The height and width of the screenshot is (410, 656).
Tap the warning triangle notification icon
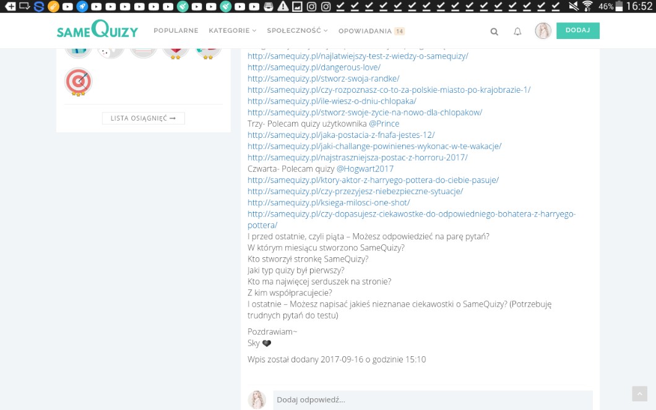tap(282, 7)
